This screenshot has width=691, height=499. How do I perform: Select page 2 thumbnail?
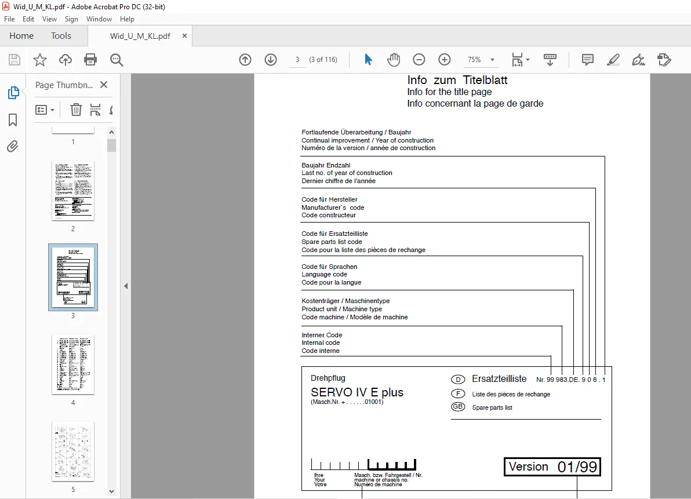click(73, 191)
